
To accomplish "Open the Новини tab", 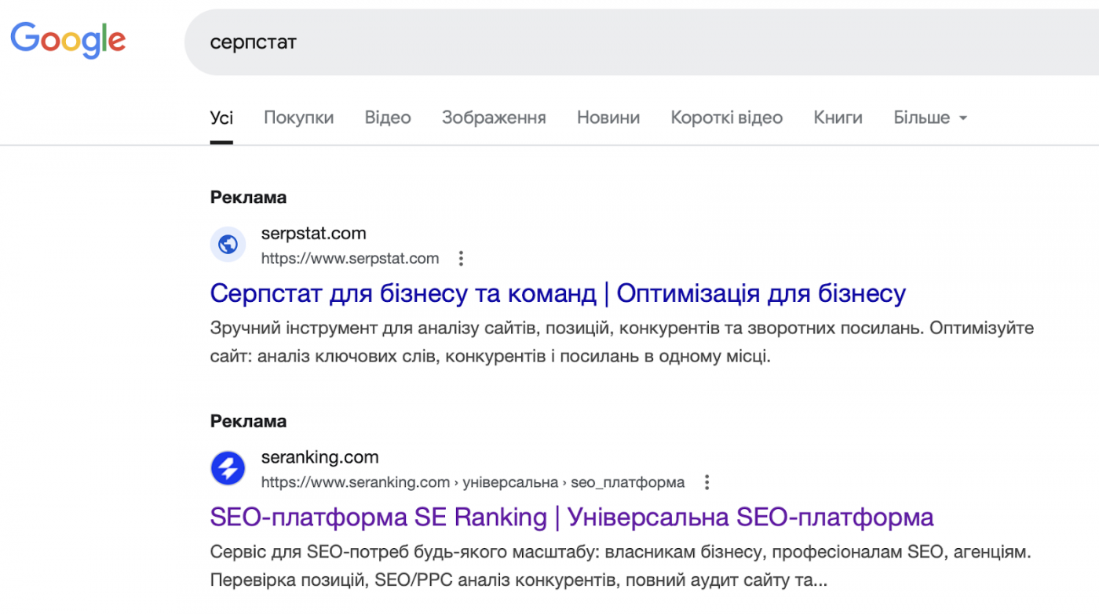I will (x=608, y=118).
